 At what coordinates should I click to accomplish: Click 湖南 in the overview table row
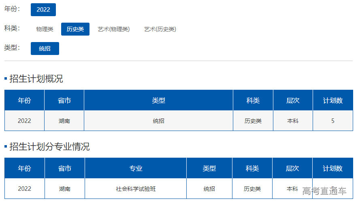(x=64, y=121)
